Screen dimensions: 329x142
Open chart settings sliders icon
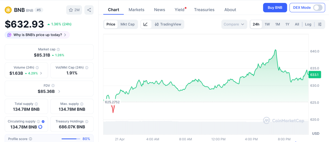pos(320,24)
